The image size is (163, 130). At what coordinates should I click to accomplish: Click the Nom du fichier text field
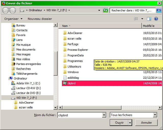tap(79, 115)
